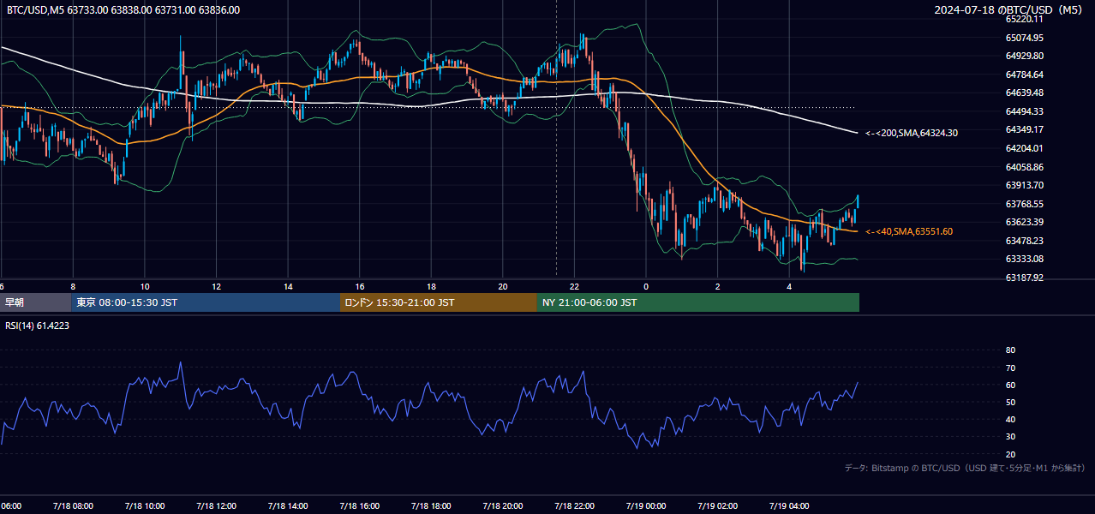Click price axis label 64204.01

tap(1025, 148)
